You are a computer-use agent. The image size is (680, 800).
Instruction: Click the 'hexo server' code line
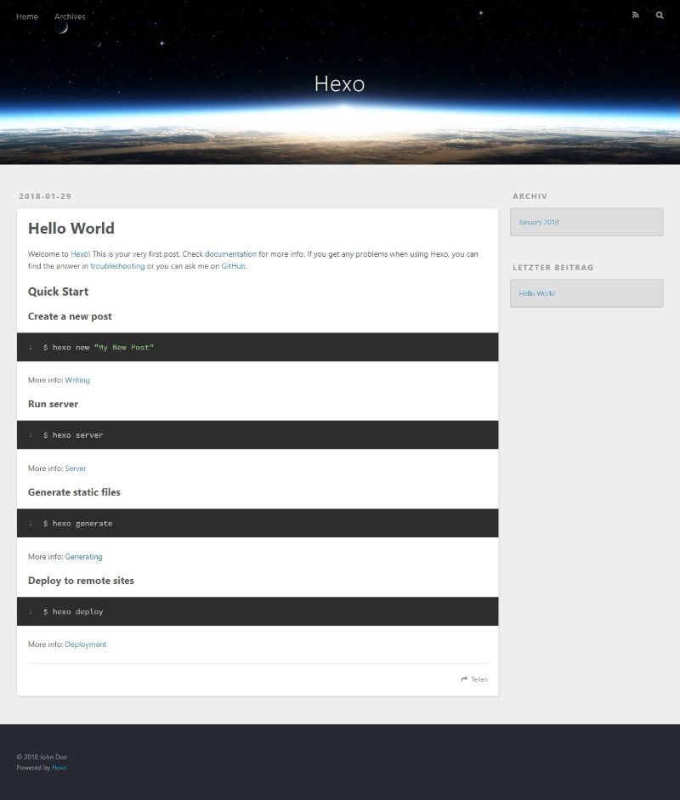tap(73, 435)
